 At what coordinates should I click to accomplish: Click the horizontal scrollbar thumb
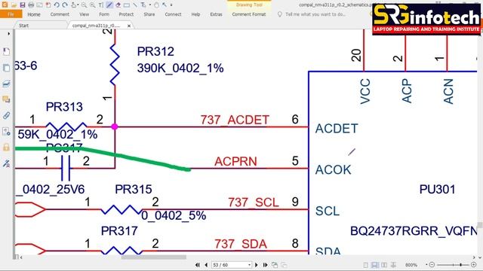pyautogui.click(x=153, y=257)
